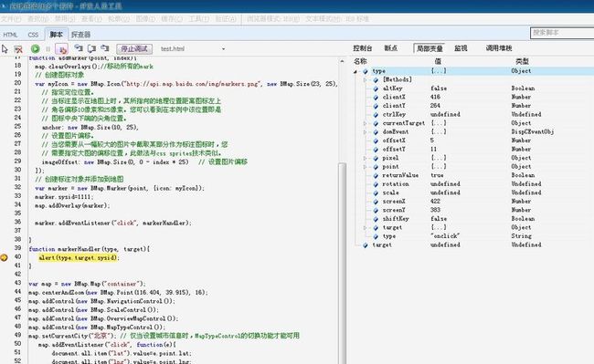The width and height of the screenshot is (594, 364).
Task: Click the 类型 column header
Action: [522, 61]
